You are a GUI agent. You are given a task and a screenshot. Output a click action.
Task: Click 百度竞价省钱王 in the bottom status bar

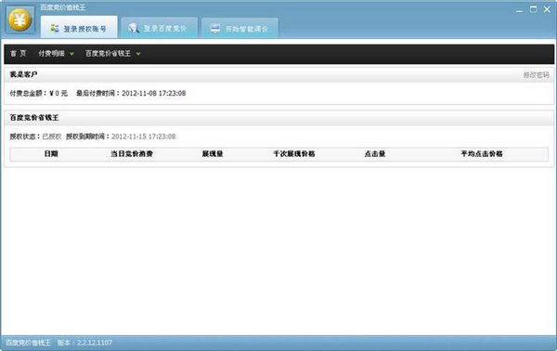29,343
